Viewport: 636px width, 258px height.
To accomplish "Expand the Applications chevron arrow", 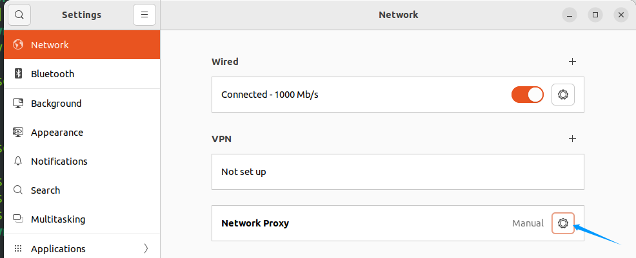I will 146,248.
